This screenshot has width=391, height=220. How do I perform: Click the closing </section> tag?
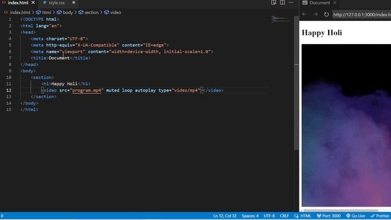pos(43,97)
